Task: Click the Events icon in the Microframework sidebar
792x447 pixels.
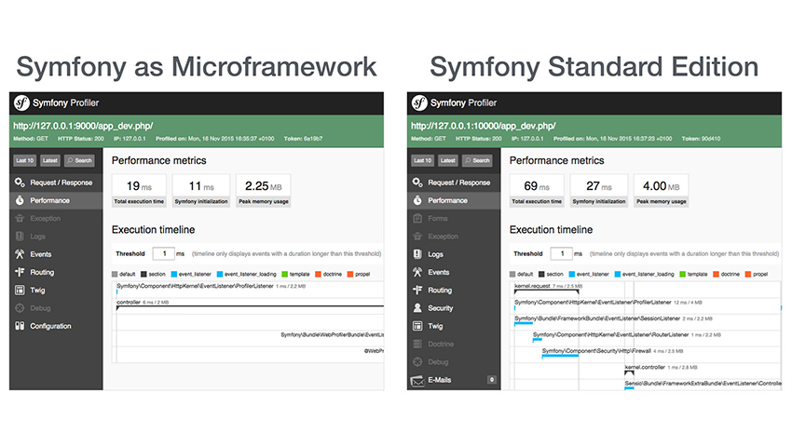Action: click(20, 254)
